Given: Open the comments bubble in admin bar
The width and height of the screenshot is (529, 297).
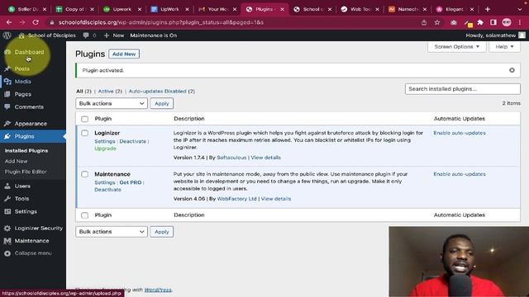Looking at the screenshot, I should (x=89, y=35).
